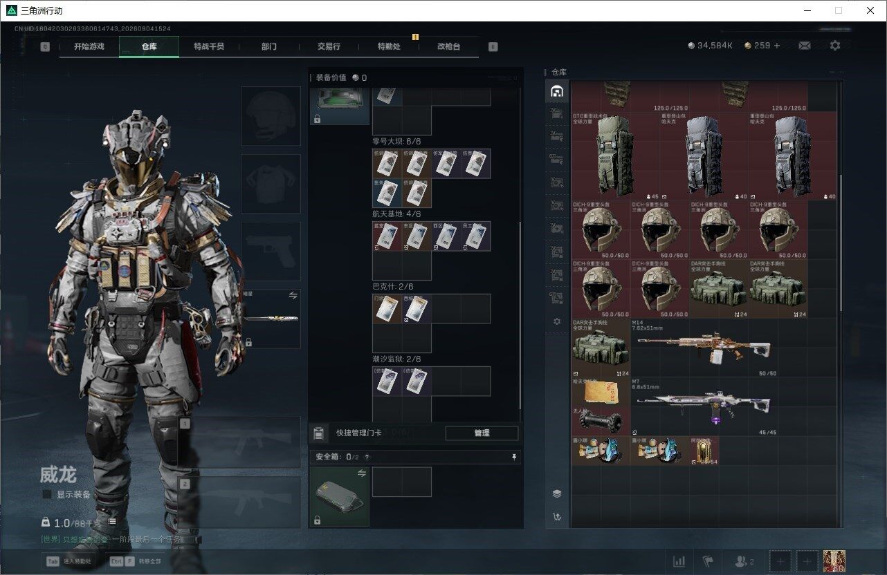Select the Hafk treasure map item
The width and height of the screenshot is (887, 575).
coord(601,392)
